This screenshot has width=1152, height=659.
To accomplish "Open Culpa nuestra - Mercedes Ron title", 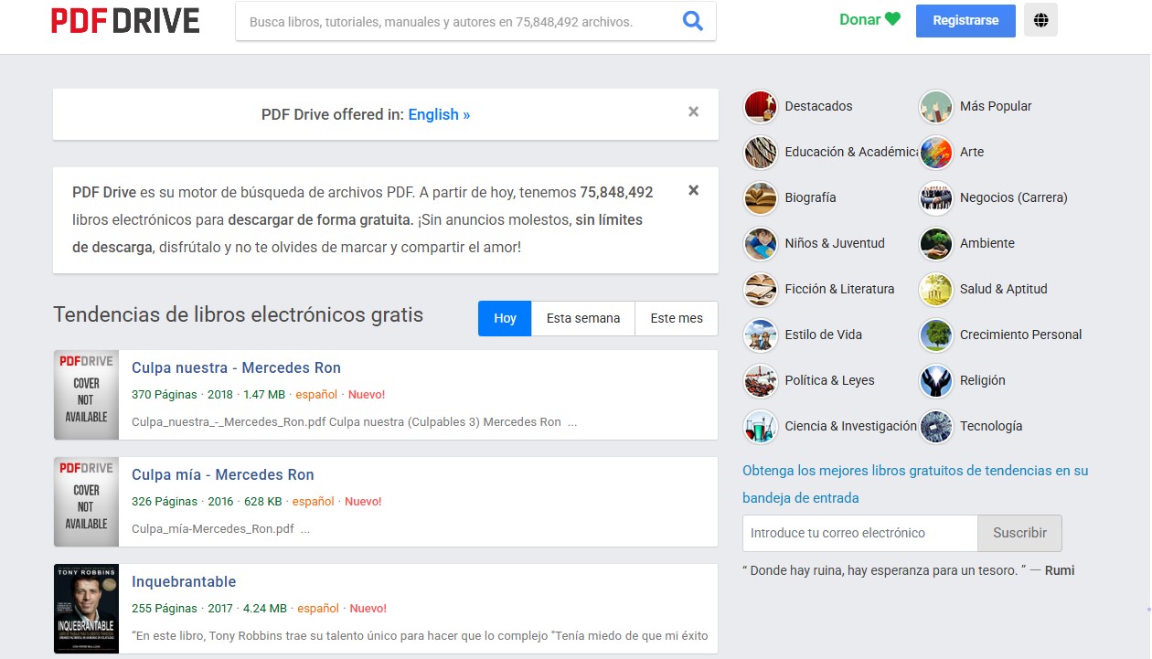I will click(236, 367).
